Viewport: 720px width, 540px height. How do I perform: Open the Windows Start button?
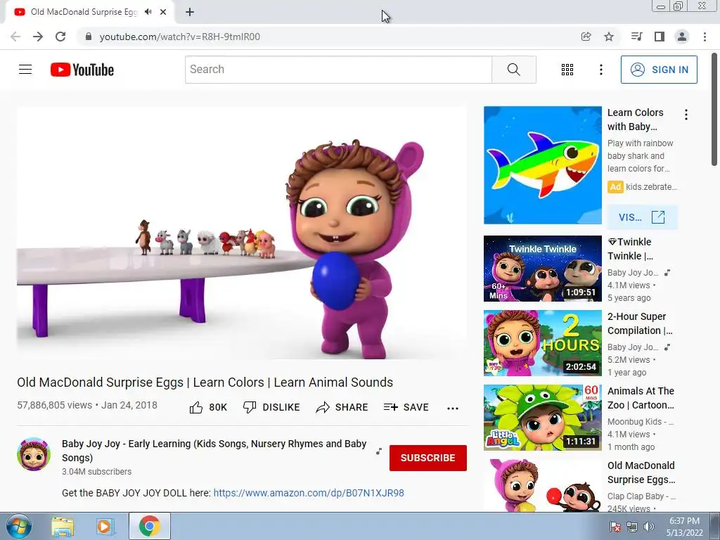click(x=18, y=527)
